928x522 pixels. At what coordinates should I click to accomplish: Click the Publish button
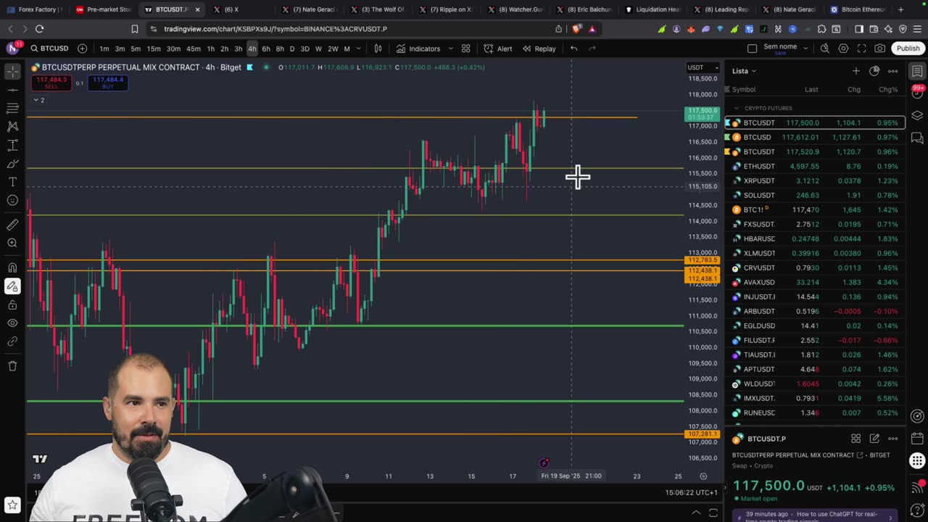point(908,49)
